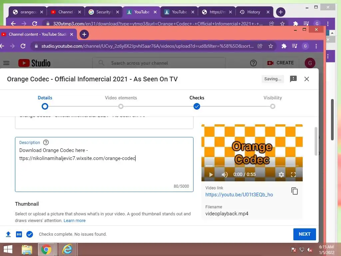Add a new tab in back window
Viewport: 341px width, 256px height.
[x=280, y=12]
